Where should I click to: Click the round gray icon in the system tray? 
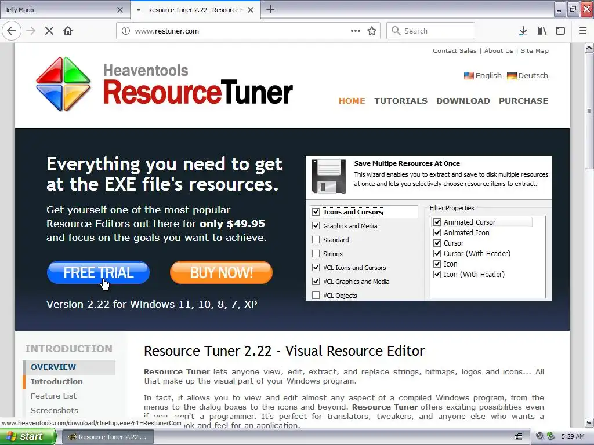pyautogui.click(x=539, y=436)
